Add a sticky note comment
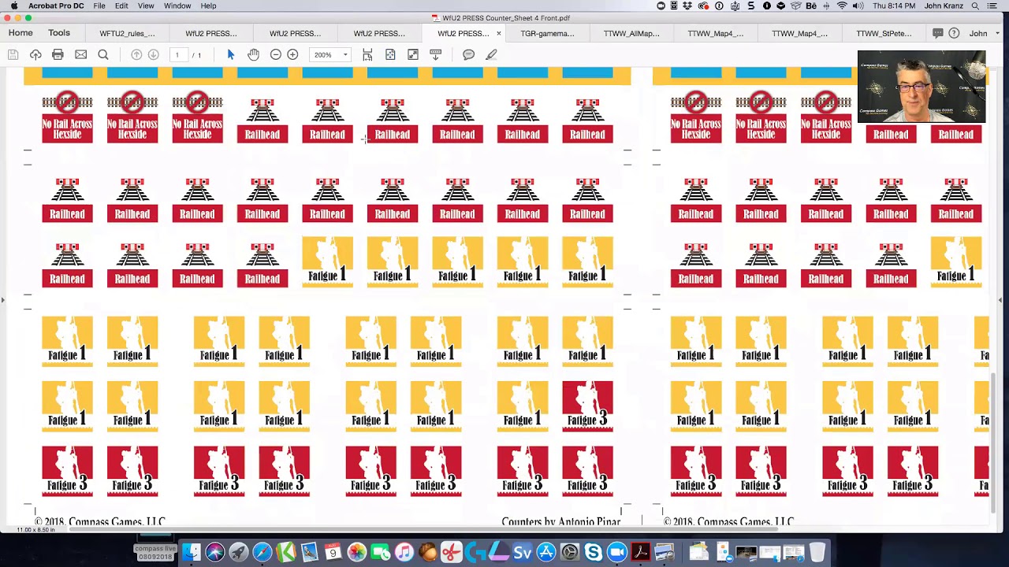 coord(468,54)
